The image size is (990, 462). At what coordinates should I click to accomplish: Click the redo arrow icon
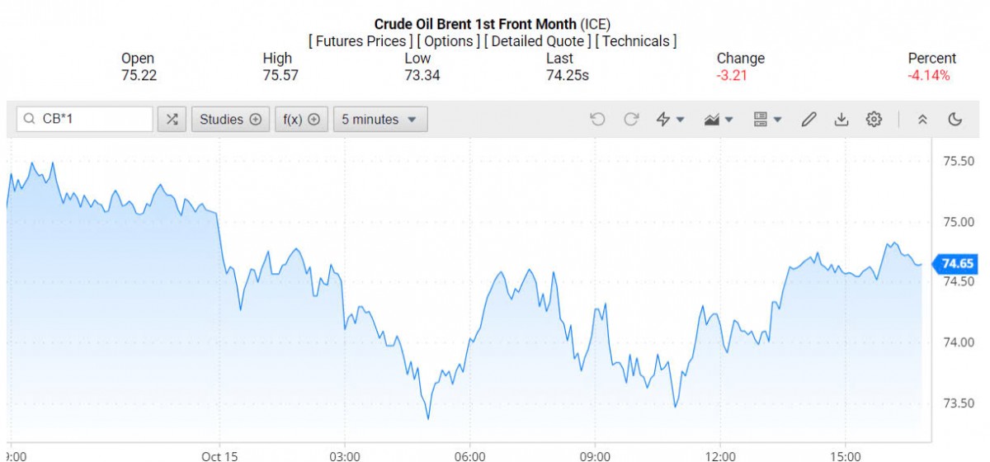tap(631, 120)
